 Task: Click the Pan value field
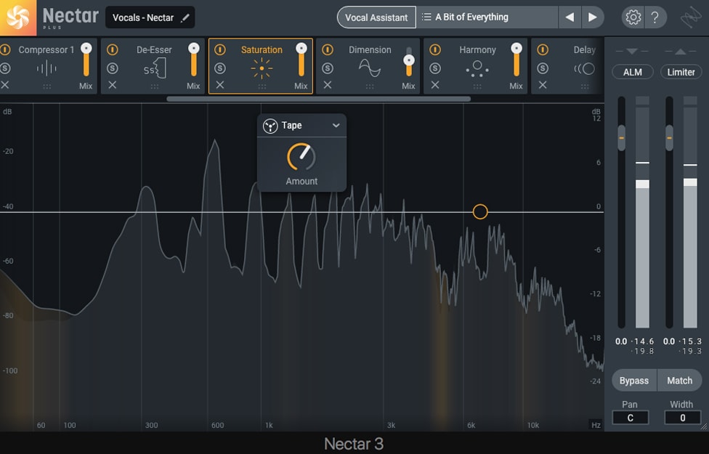click(631, 418)
